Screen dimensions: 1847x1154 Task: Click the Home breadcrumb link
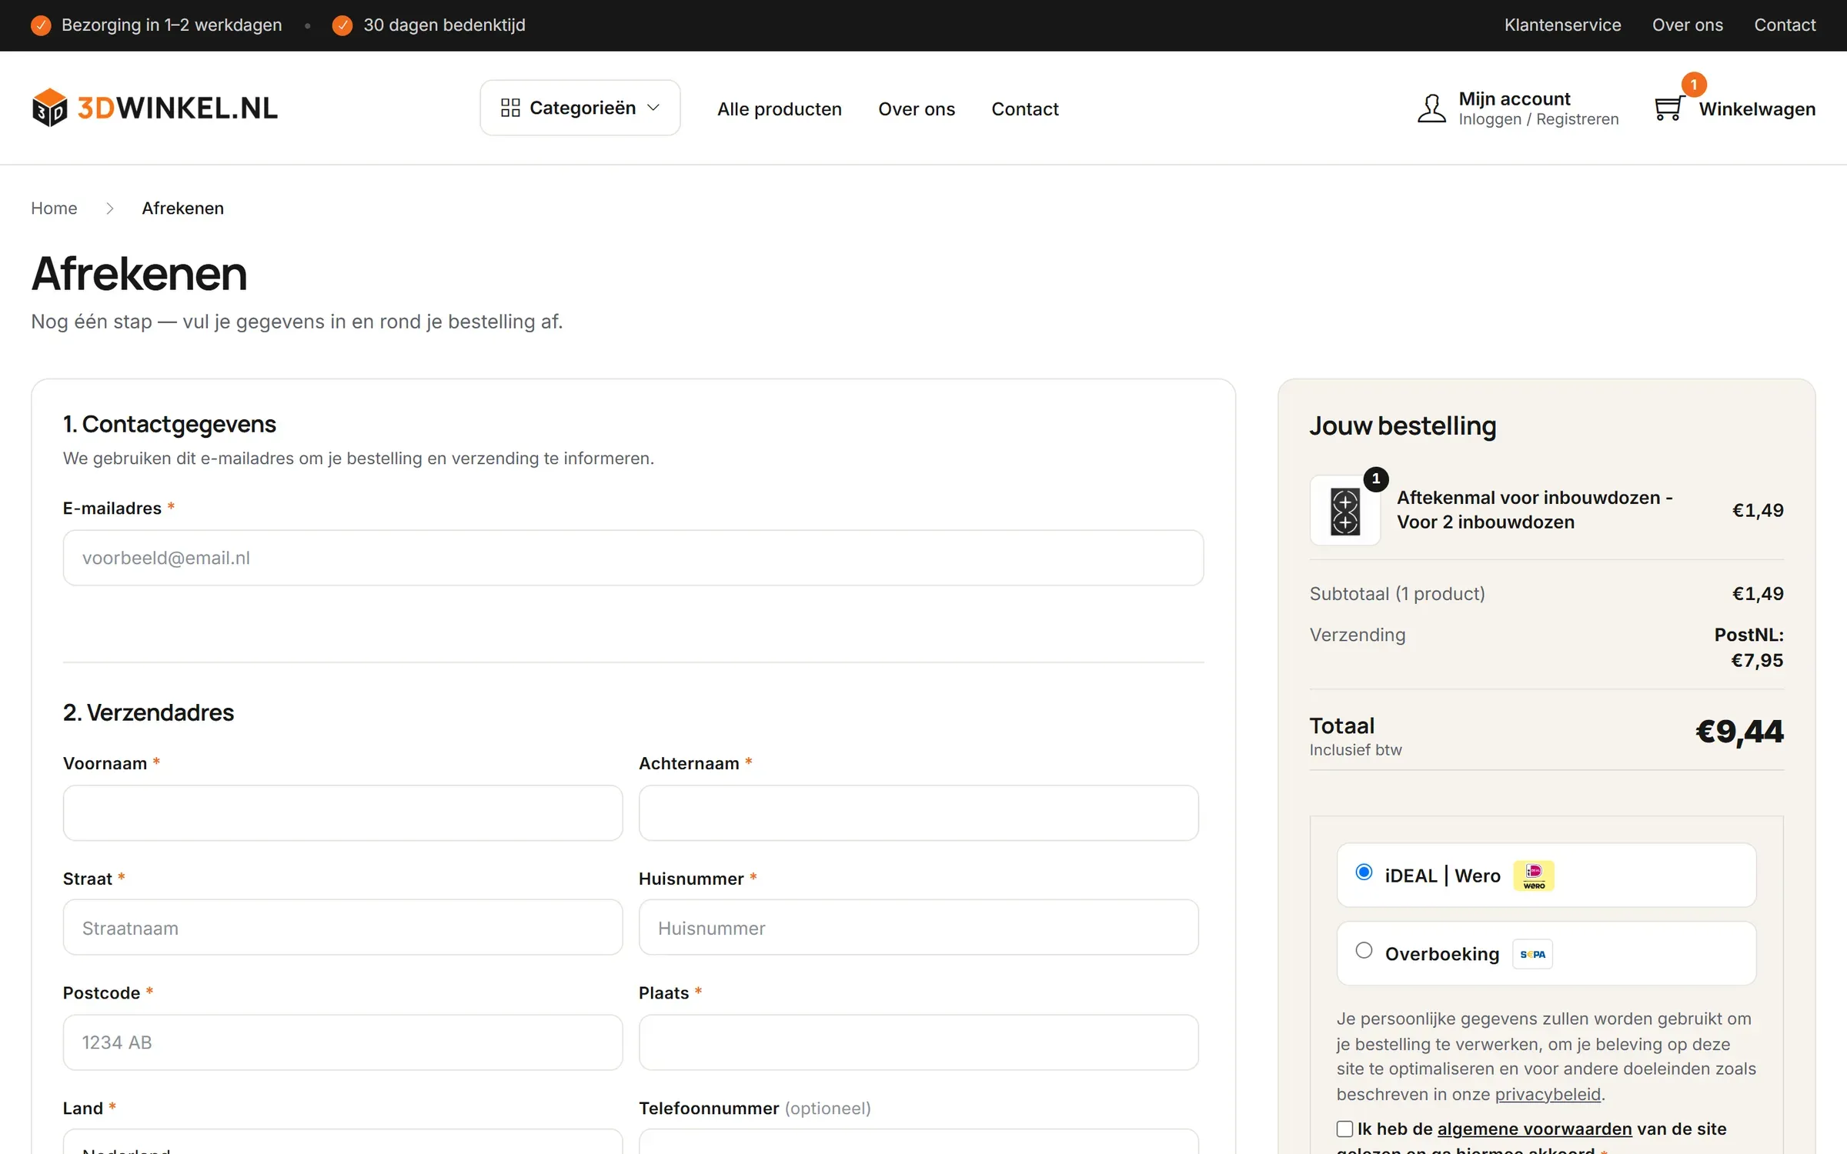[54, 208]
